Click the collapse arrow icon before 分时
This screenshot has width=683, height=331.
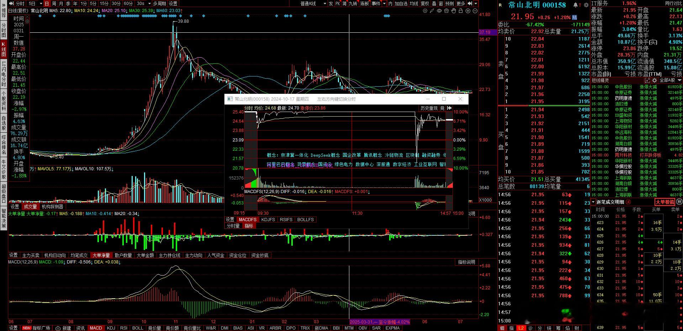tap(11, 4)
